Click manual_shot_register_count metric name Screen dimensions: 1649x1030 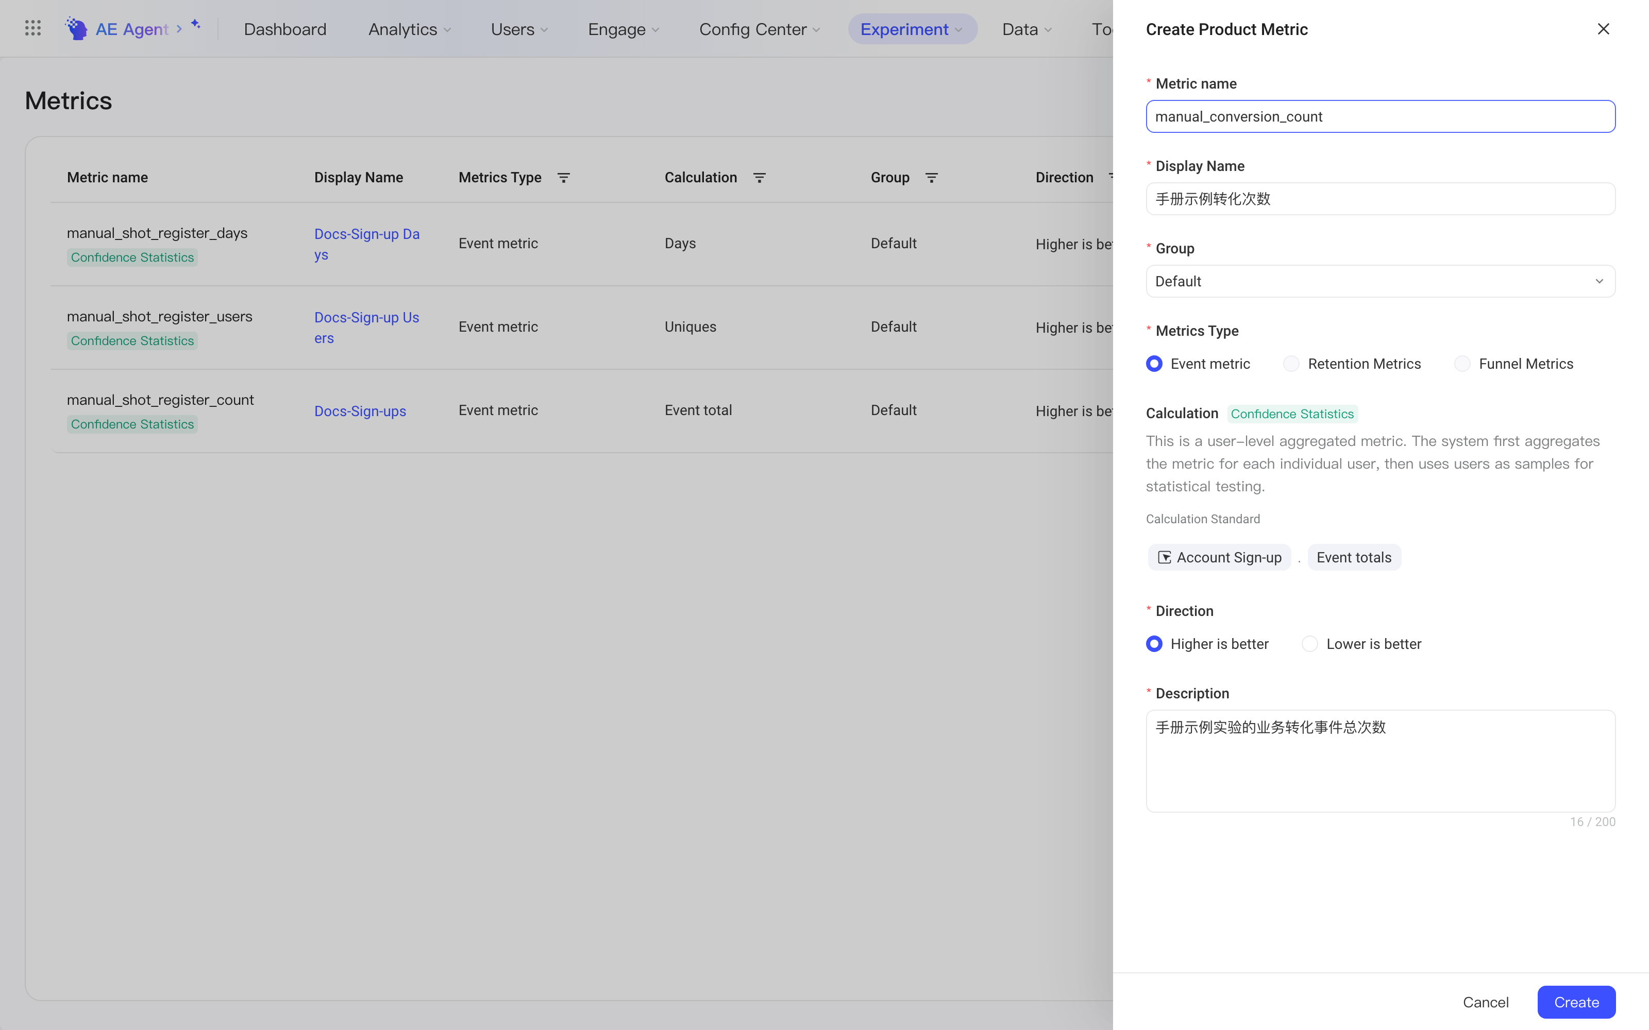[x=160, y=400]
